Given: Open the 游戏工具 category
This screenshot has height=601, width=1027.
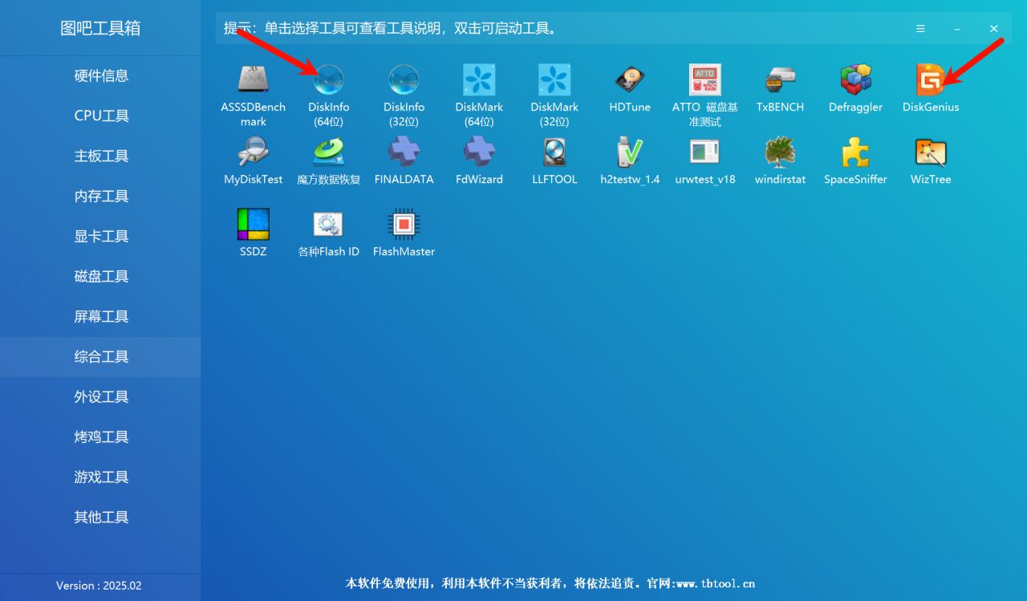Looking at the screenshot, I should tap(100, 477).
